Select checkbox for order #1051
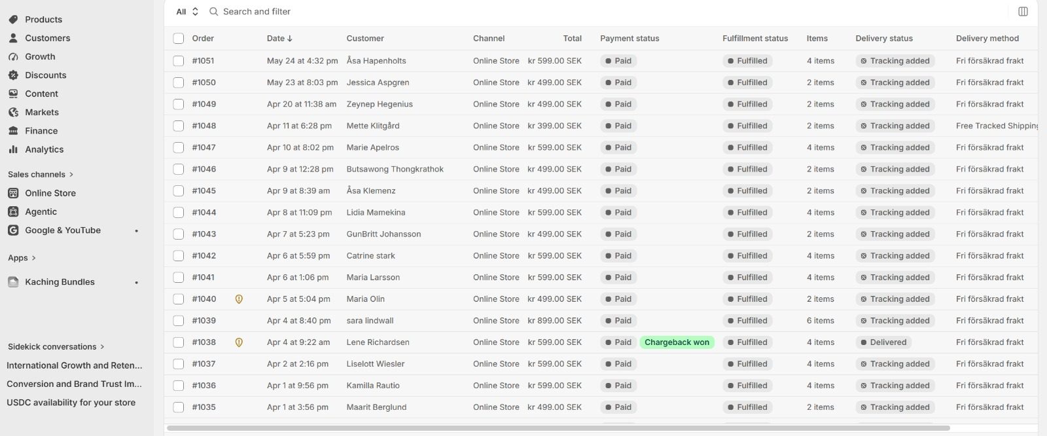The height and width of the screenshot is (436, 1047). pyautogui.click(x=178, y=61)
